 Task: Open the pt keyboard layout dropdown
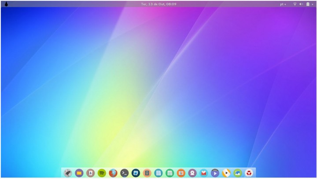tap(283, 4)
